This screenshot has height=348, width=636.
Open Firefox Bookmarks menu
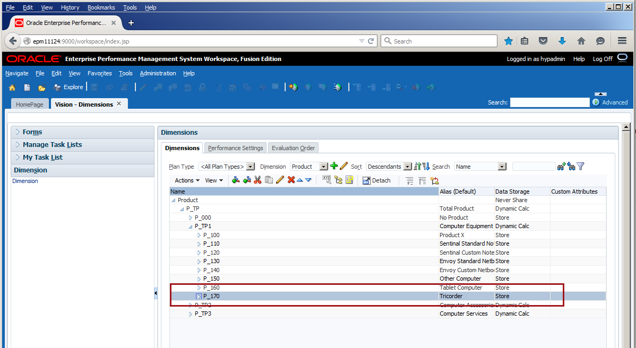coord(101,7)
